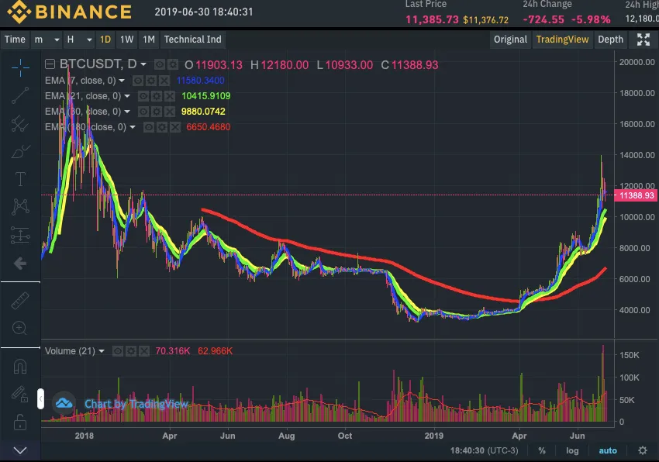Select the ruler measure tool

click(20, 301)
